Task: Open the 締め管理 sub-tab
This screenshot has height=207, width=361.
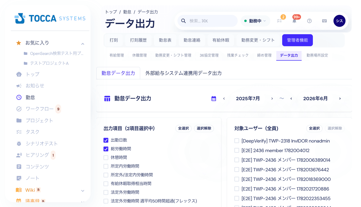Action: (264, 55)
